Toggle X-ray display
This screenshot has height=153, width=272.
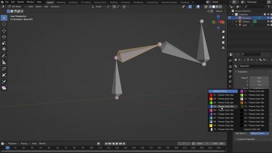click(206, 7)
